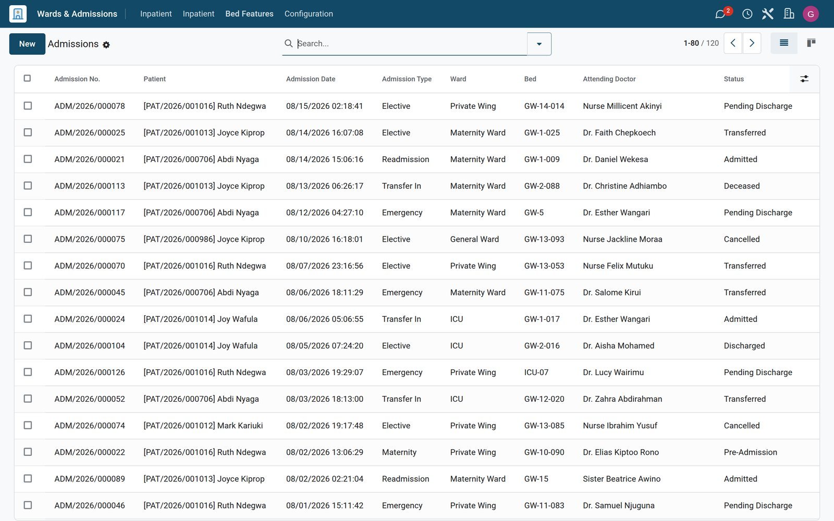The height and width of the screenshot is (521, 834).
Task: Tick the checkbox for ADM/2026/000021
Action: [x=28, y=159]
